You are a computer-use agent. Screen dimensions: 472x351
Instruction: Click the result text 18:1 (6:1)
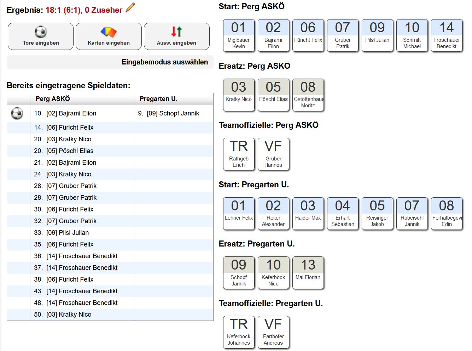tap(63, 10)
